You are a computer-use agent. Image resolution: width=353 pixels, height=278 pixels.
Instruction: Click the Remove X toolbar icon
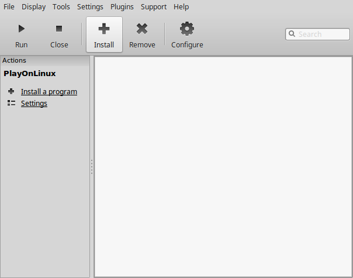click(x=142, y=29)
